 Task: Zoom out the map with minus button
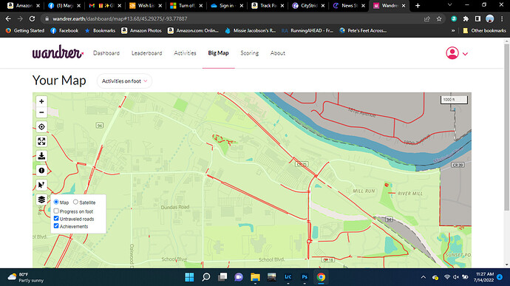pyautogui.click(x=41, y=112)
